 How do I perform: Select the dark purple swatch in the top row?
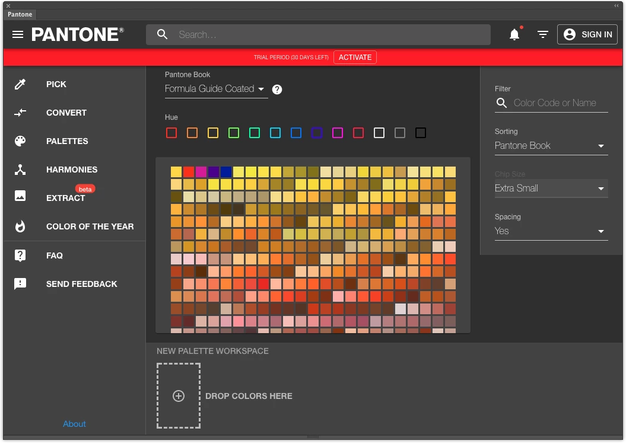(213, 171)
